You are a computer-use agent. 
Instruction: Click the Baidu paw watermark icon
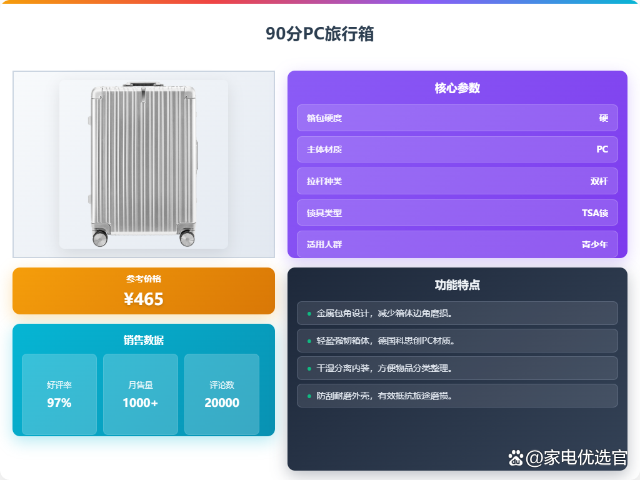[x=516, y=457]
